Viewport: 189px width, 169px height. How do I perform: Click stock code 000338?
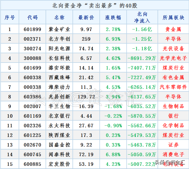33,87
